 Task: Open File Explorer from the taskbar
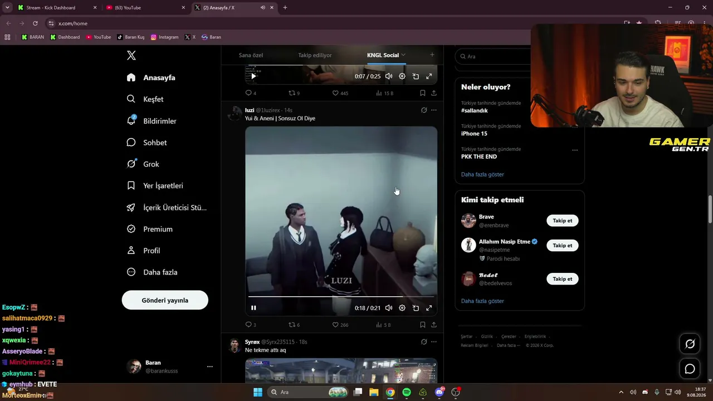point(374,392)
